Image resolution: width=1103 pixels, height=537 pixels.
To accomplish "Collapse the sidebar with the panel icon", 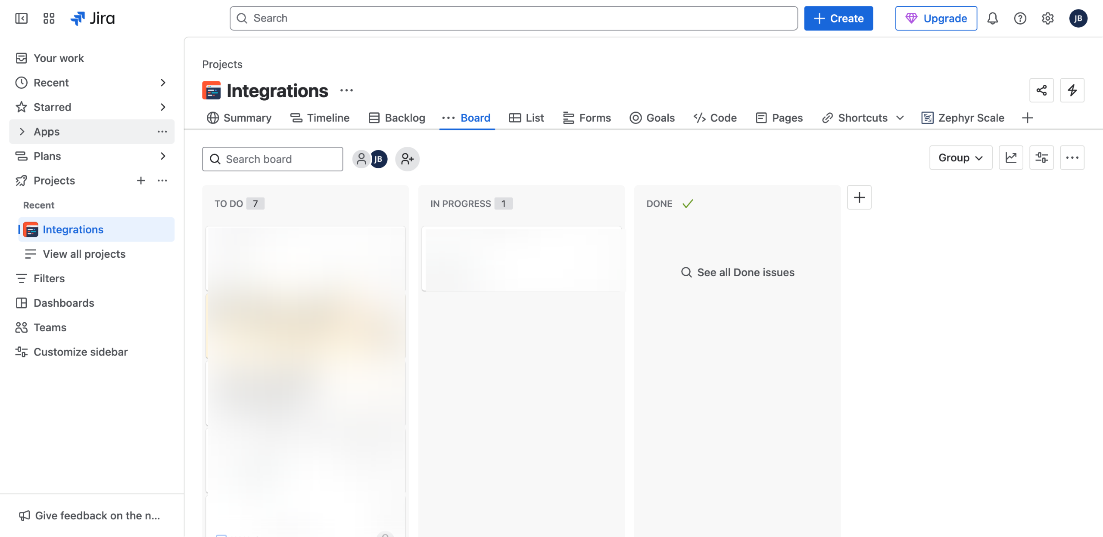I will click(21, 18).
